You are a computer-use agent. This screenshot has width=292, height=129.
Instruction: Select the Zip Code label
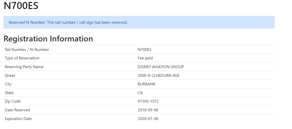[13, 101]
